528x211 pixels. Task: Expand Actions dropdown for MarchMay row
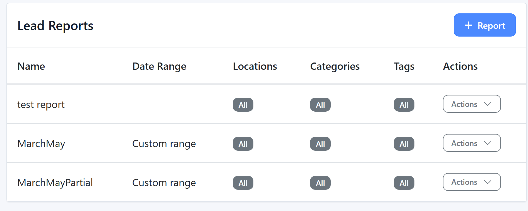[471, 143]
